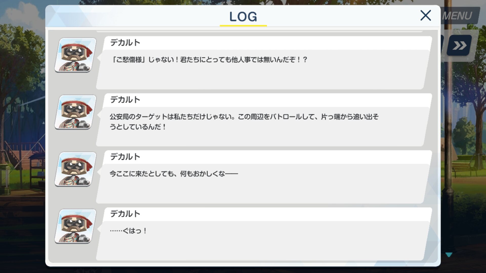Click the second デカルト character portrait
Viewport: 486px width, 273px height.
coord(75,112)
